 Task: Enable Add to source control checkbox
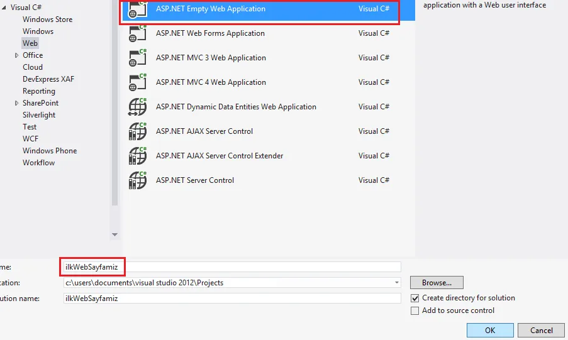tap(415, 310)
